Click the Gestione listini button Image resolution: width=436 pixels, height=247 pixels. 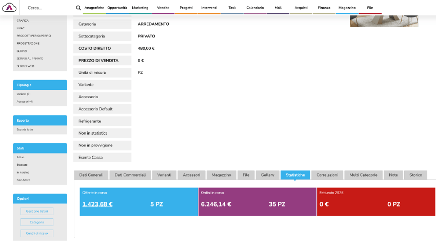[x=37, y=211]
